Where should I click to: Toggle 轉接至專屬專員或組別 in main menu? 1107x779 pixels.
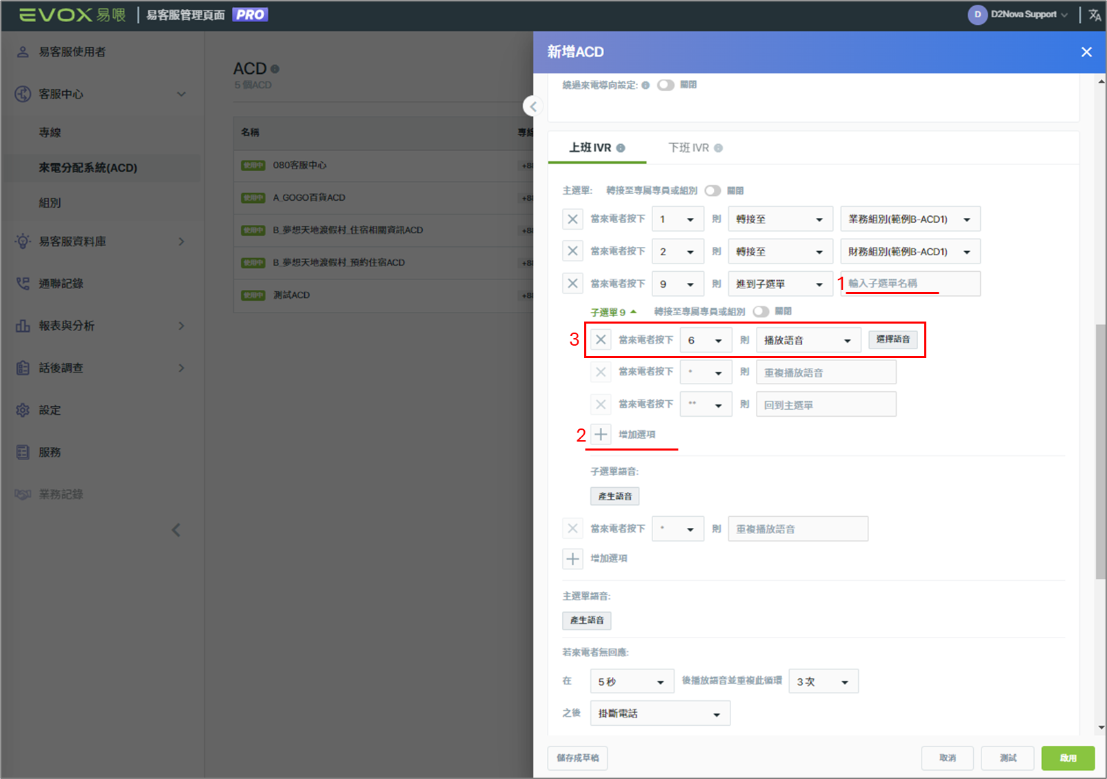pos(712,190)
